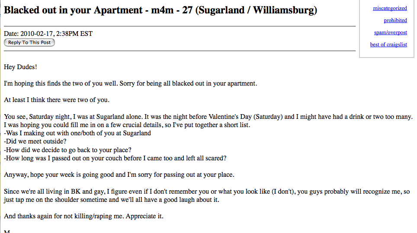Click the Reply To This Post button
The width and height of the screenshot is (417, 233).
(29, 42)
